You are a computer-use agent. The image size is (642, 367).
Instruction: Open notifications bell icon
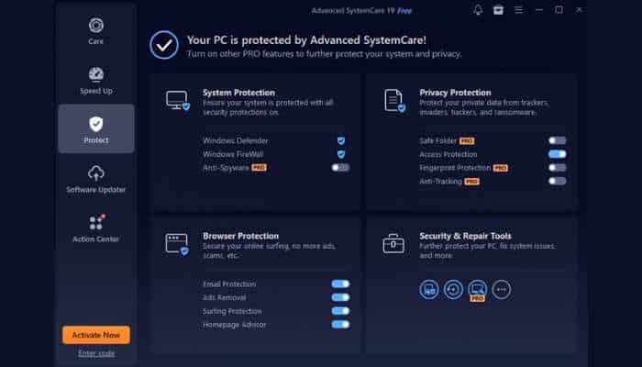pos(478,10)
